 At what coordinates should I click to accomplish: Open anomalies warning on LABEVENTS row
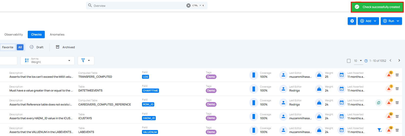tap(389, 130)
